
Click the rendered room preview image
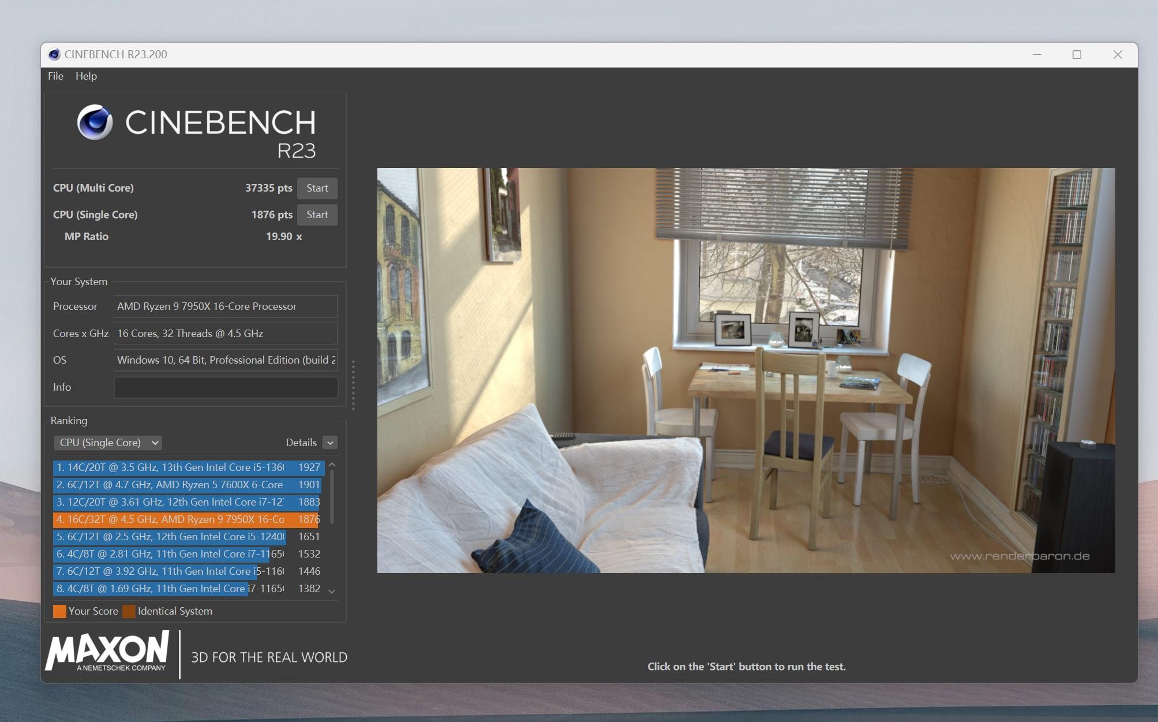746,371
